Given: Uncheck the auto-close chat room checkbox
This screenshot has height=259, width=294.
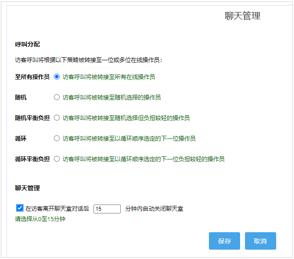Looking at the screenshot, I should [x=20, y=208].
